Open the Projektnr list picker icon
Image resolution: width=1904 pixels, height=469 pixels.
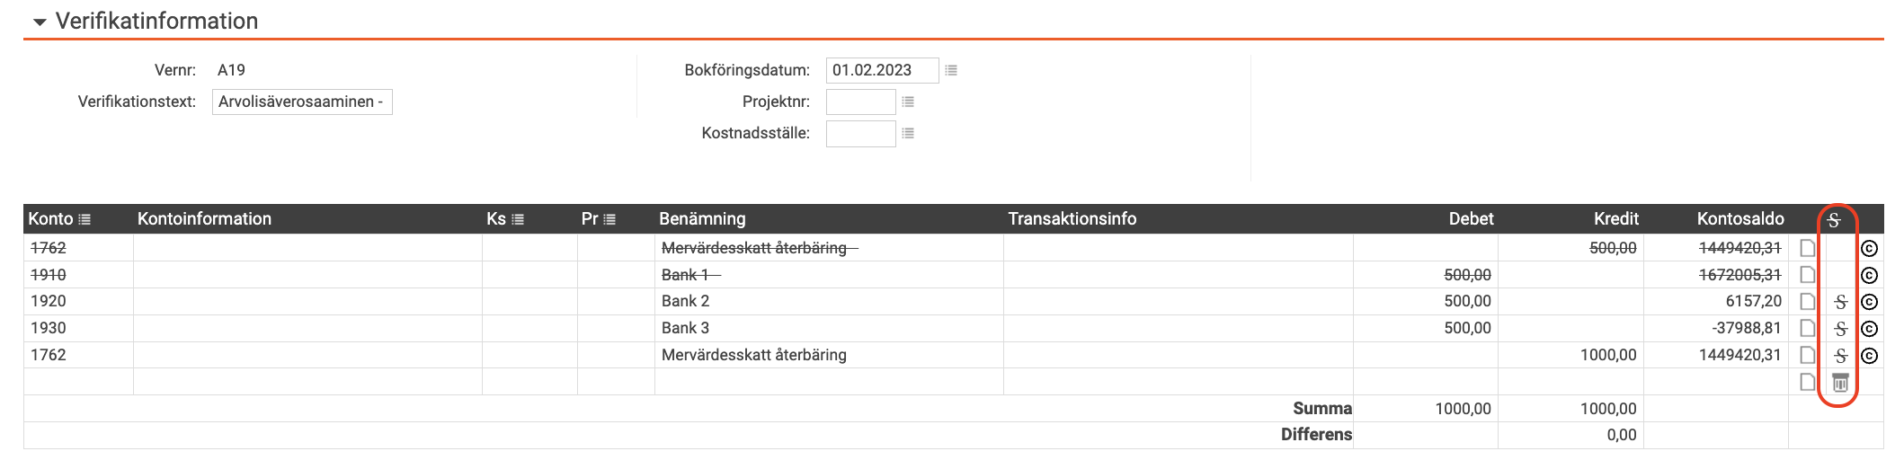pyautogui.click(x=908, y=102)
